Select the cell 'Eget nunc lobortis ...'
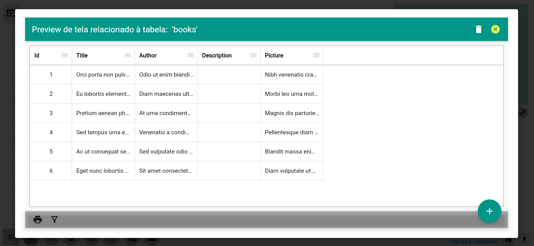Viewport: 534px width, 246px height. click(103, 171)
